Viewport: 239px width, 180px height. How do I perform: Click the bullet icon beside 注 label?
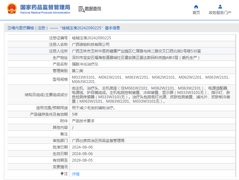click(x=62, y=174)
